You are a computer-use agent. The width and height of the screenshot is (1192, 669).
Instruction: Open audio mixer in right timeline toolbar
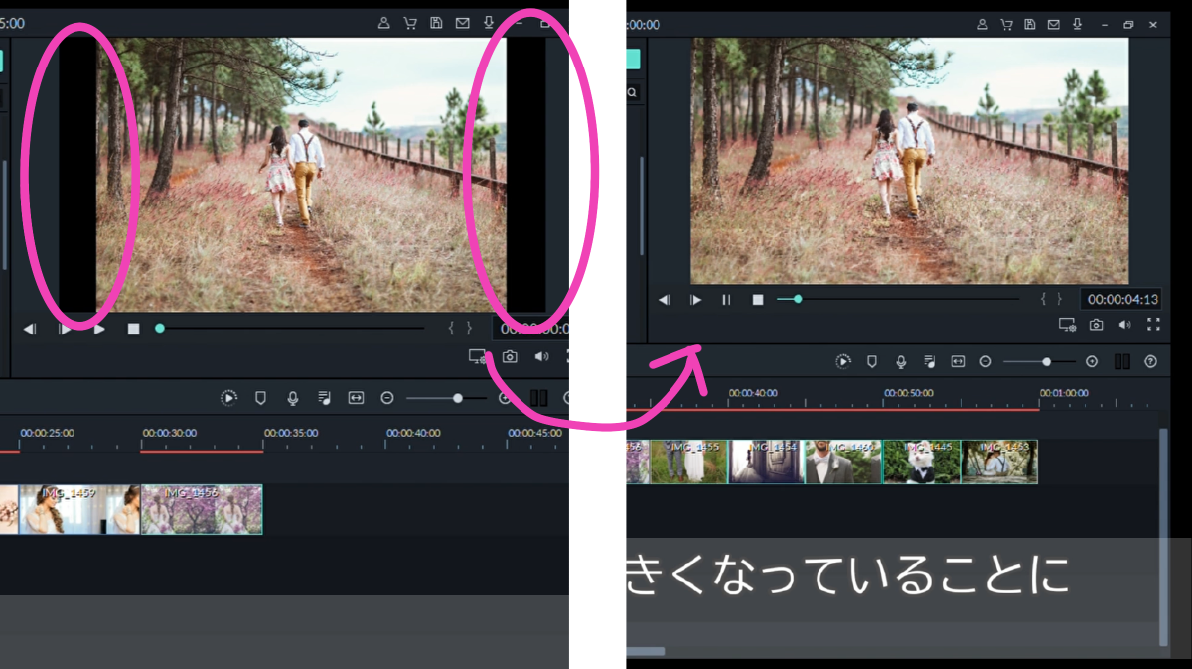tap(929, 362)
